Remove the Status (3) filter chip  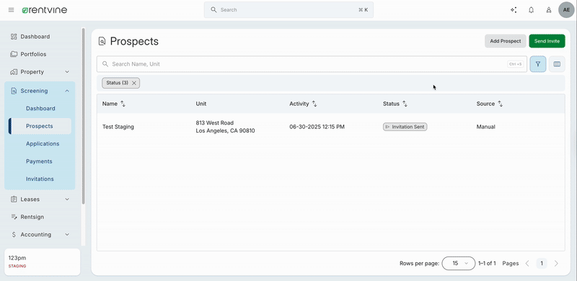pos(134,83)
